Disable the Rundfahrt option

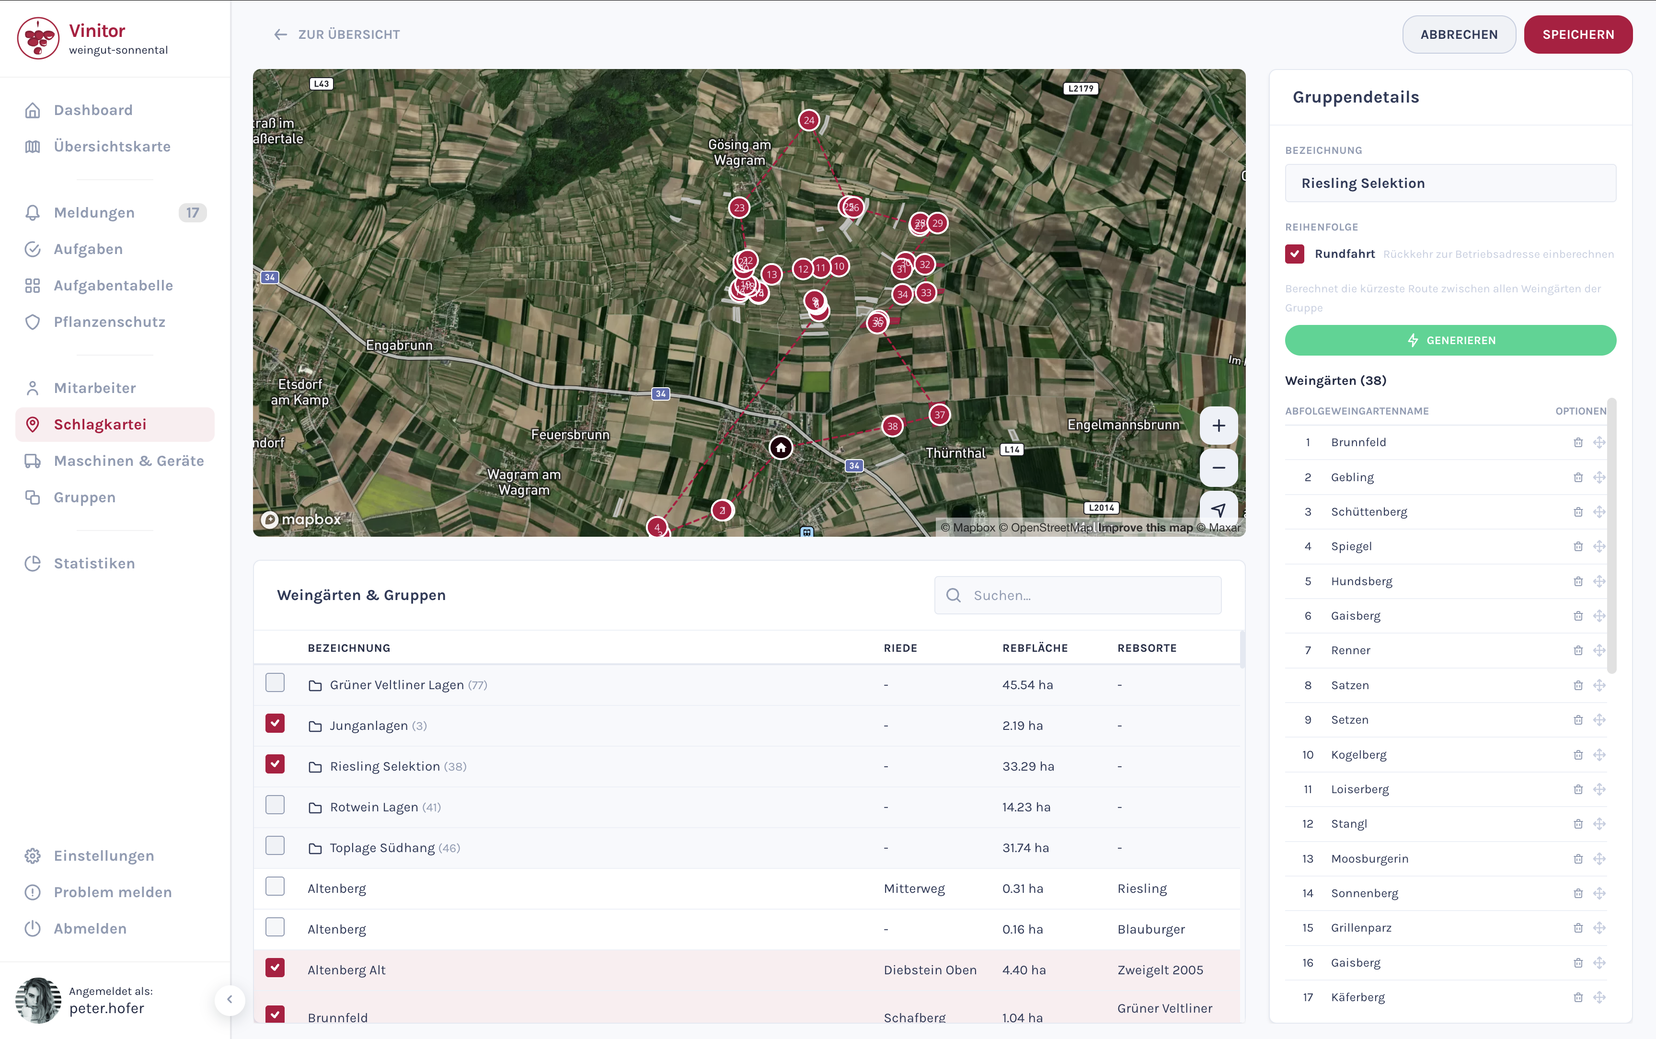coord(1294,254)
